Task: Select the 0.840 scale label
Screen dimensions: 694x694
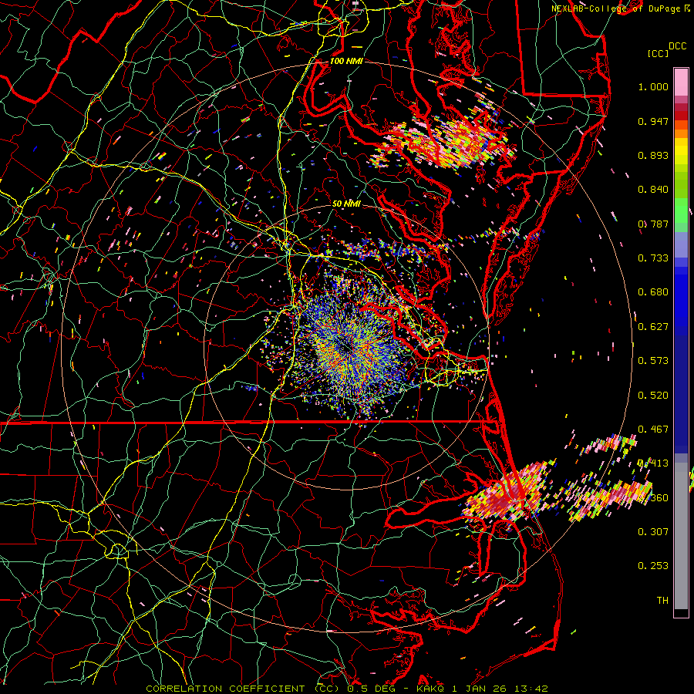Action: pos(653,190)
